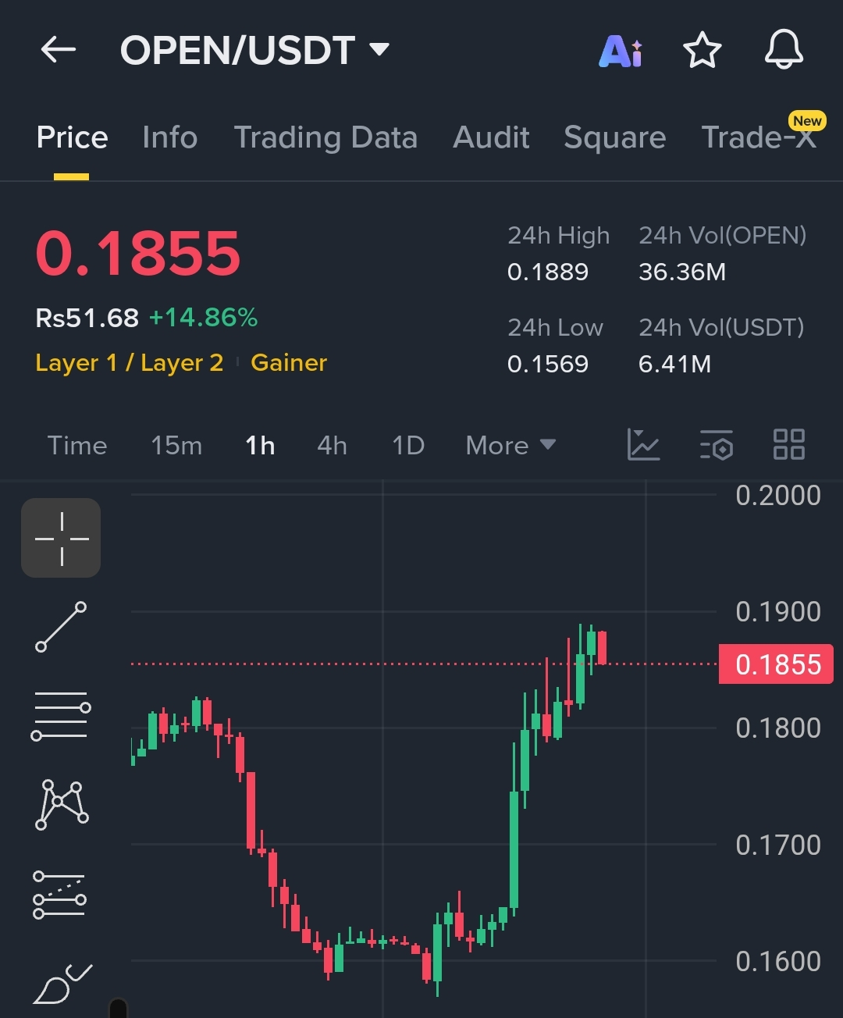843x1018 pixels.
Task: Tap the 0.2000 price axis label
Action: point(778,496)
